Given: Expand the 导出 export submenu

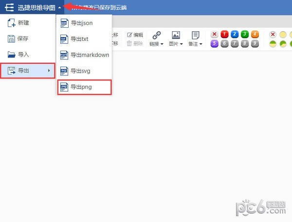Looking at the screenshot, I should [x=28, y=71].
